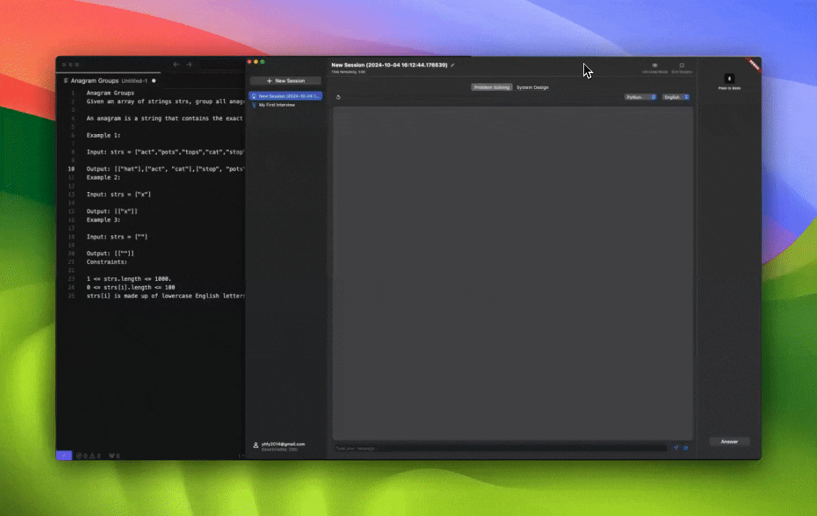Click the send message arrow icon

click(675, 448)
